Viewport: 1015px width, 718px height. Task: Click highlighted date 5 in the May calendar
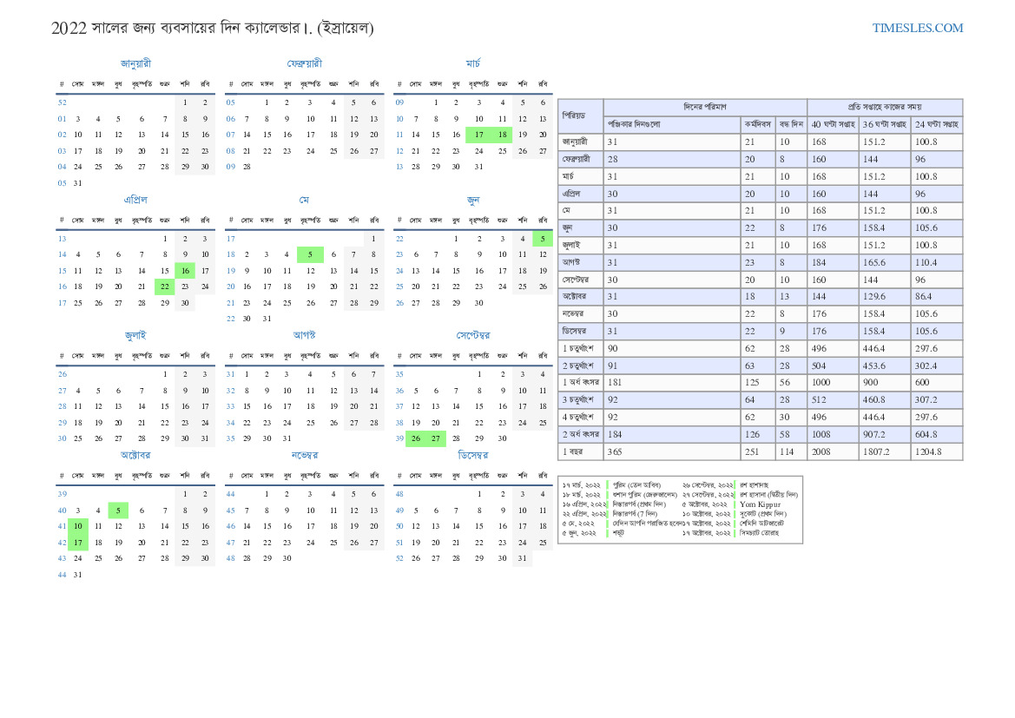pos(310,254)
